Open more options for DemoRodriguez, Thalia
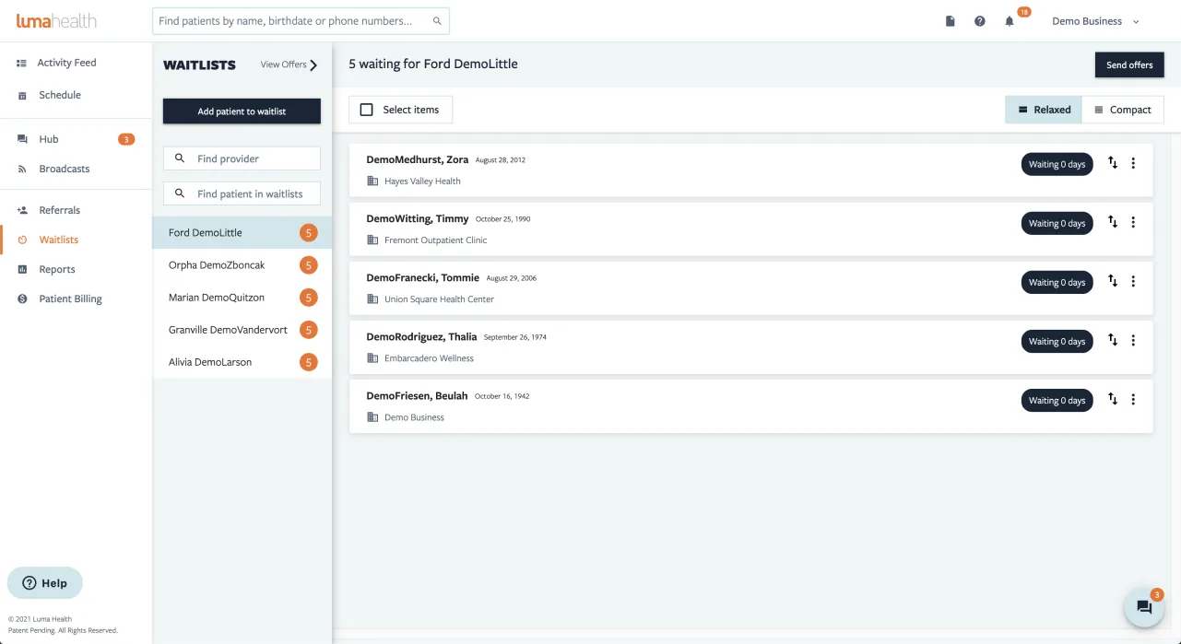 [1133, 340]
